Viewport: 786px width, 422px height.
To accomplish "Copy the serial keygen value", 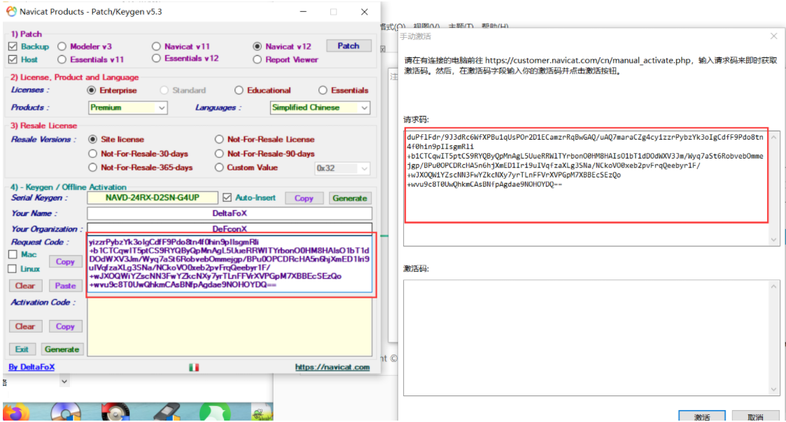I will [x=304, y=198].
